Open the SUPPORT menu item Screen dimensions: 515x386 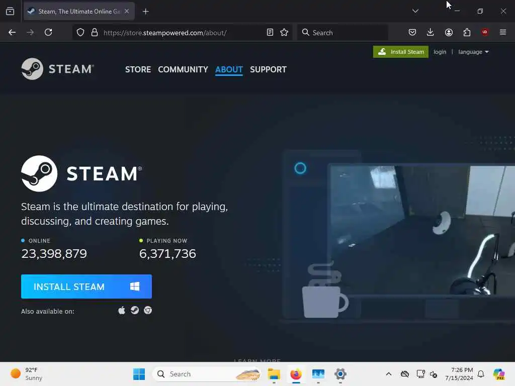(x=268, y=69)
